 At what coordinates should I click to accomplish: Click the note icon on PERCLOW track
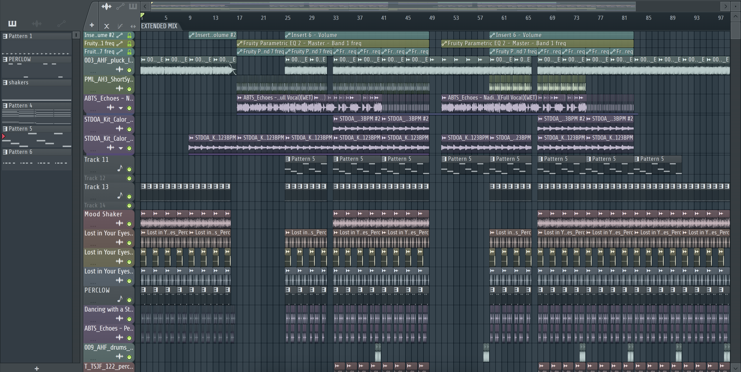120,299
